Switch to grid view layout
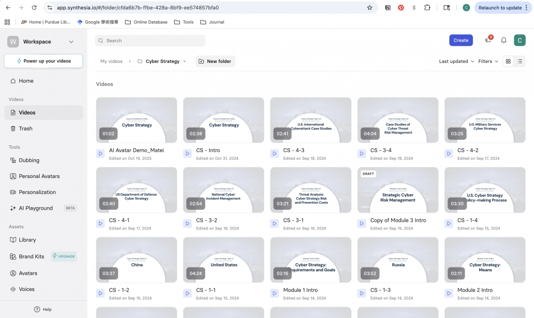This screenshot has height=318, width=534. [508, 61]
